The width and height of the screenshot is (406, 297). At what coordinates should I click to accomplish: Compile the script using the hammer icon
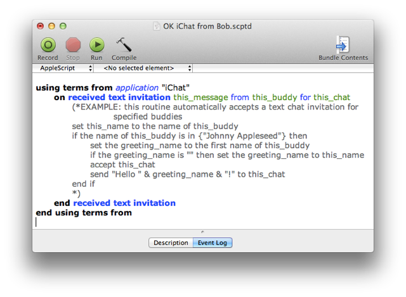pyautogui.click(x=124, y=45)
